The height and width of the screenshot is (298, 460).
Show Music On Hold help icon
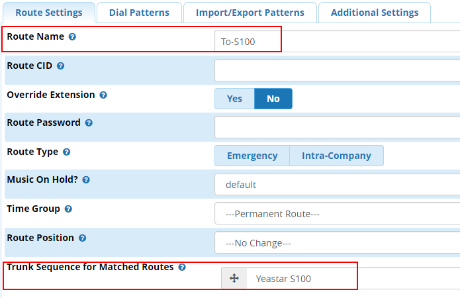click(86, 180)
